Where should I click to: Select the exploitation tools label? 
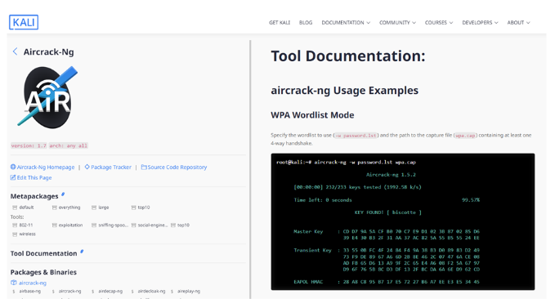(x=70, y=225)
